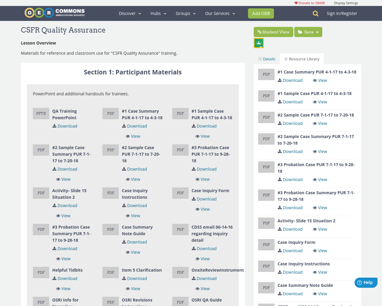Share lesson via the Google Classroom icon
The image size is (382, 306).
pyautogui.click(x=258, y=43)
